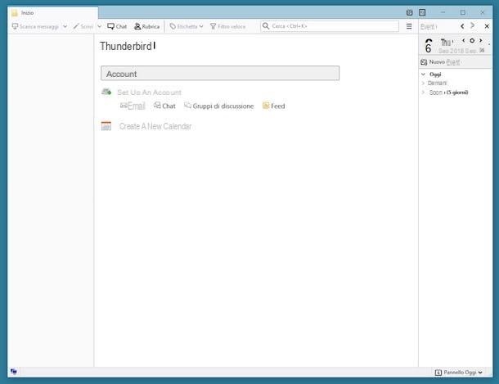Image resolution: width=499 pixels, height=384 pixels.
Task: Open the Etichetta tag dropdown
Action: point(187,26)
